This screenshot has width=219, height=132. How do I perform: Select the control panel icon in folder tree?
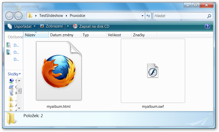[x=11, y=87]
